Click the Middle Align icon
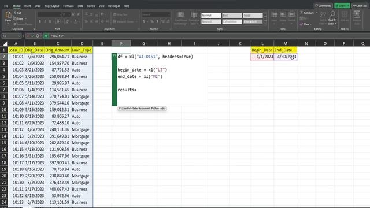 point(91,14)
